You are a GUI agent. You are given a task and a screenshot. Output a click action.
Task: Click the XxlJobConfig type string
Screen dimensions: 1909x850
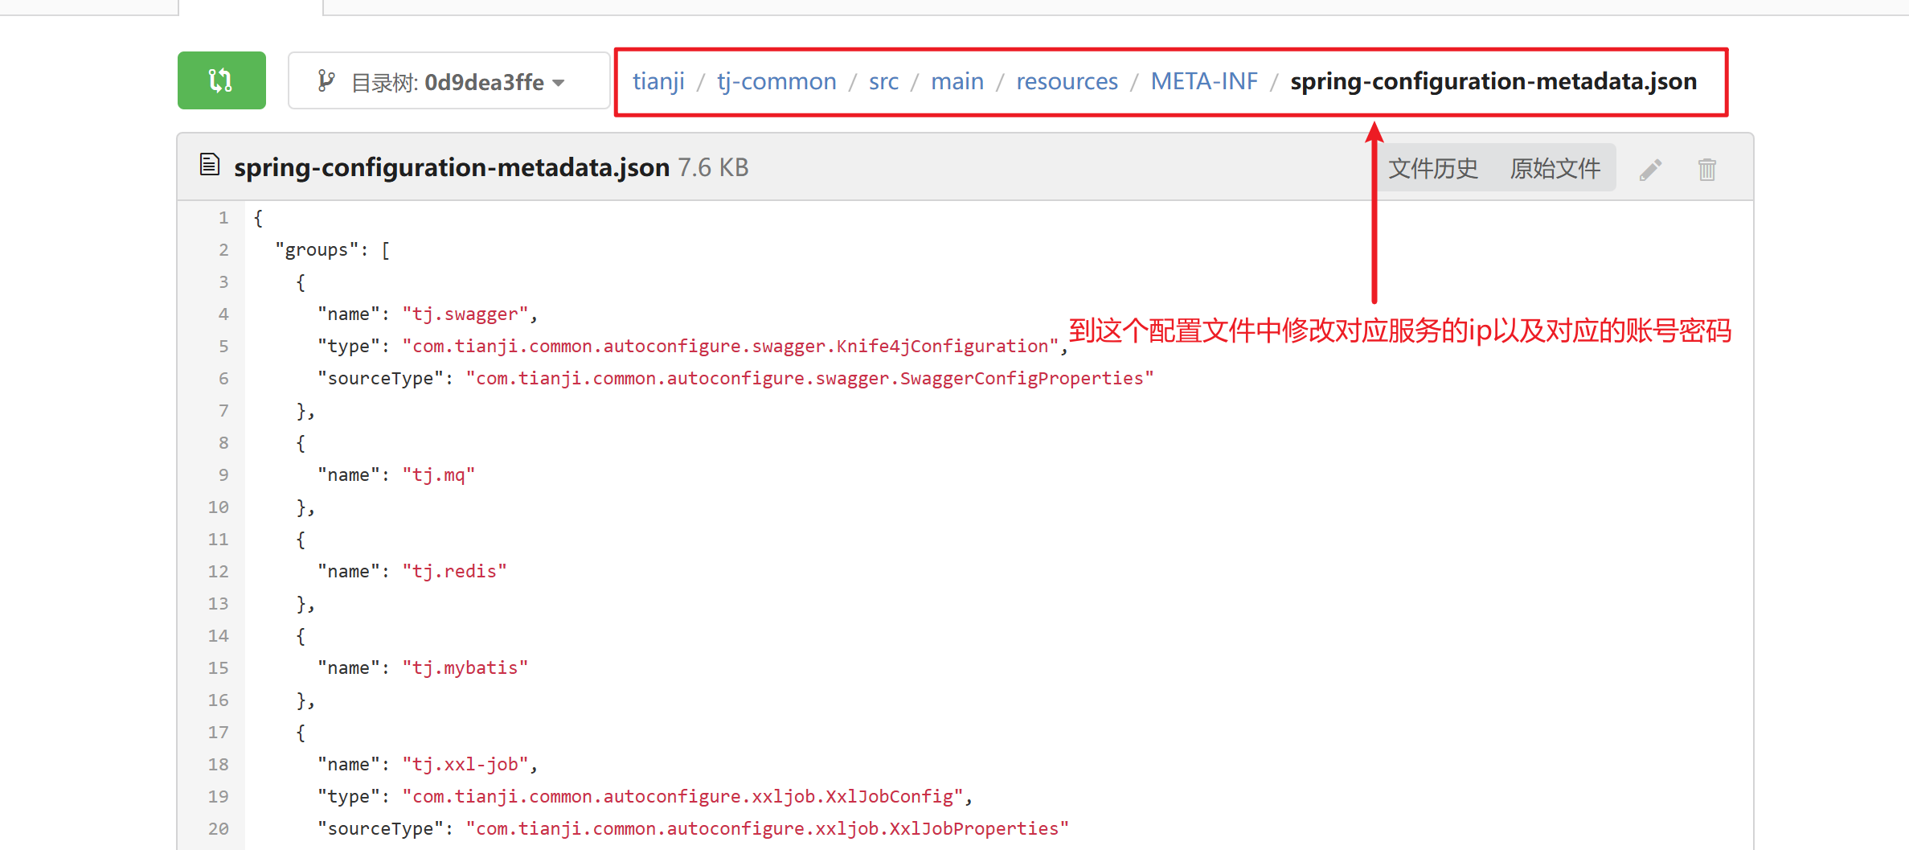coord(682,797)
